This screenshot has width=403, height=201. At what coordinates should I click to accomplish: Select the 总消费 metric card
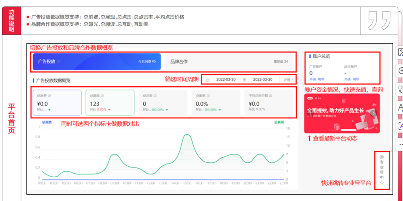57,103
